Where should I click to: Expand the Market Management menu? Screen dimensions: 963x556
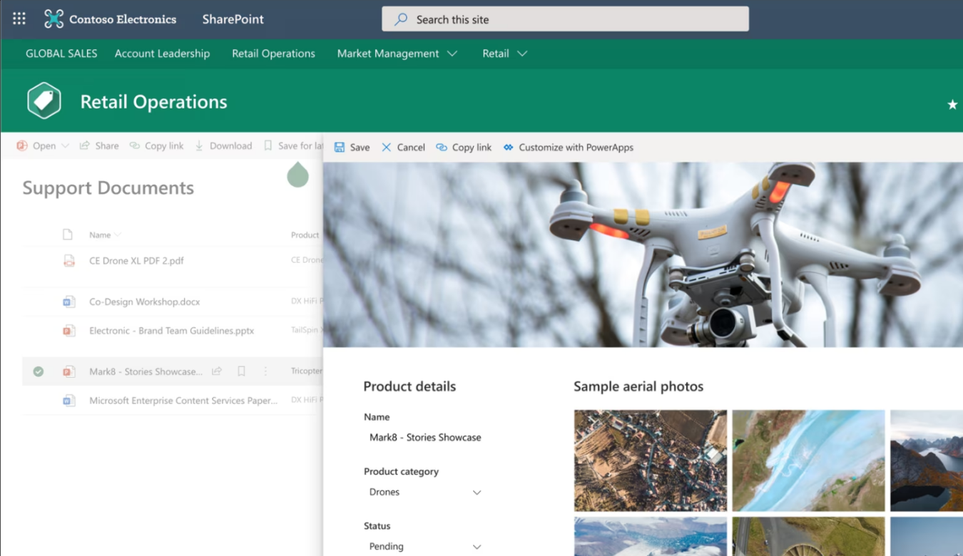point(452,53)
